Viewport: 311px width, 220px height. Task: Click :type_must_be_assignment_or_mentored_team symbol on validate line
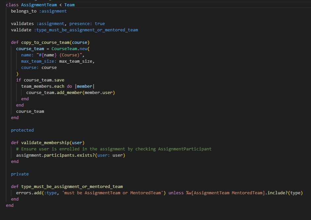(86, 30)
